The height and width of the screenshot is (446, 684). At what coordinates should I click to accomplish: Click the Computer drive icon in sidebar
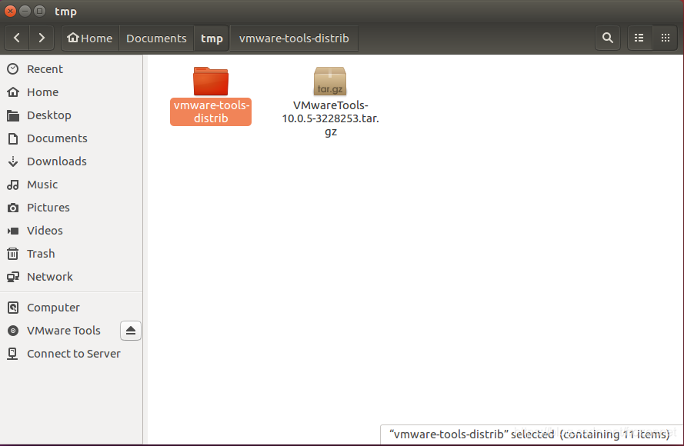(x=13, y=308)
